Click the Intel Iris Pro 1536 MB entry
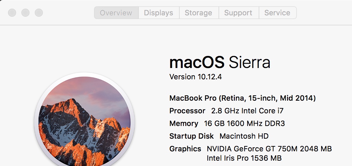352x166 pixels. tap(244, 158)
